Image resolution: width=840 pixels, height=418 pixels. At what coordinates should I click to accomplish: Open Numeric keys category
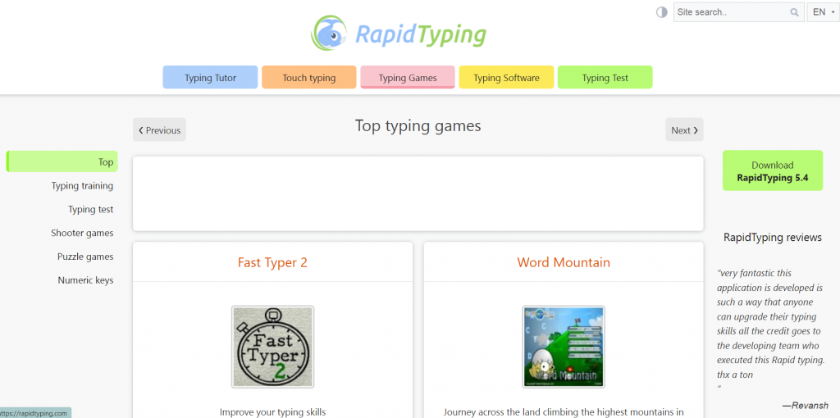click(85, 280)
